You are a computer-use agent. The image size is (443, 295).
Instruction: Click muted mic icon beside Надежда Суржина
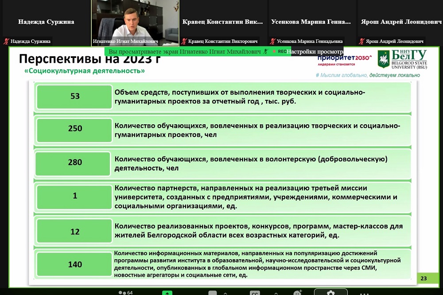click(x=6, y=42)
